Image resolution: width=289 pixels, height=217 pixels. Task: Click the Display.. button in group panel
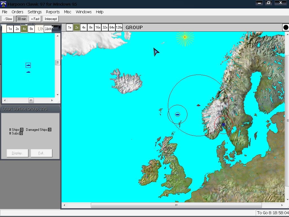point(17,153)
